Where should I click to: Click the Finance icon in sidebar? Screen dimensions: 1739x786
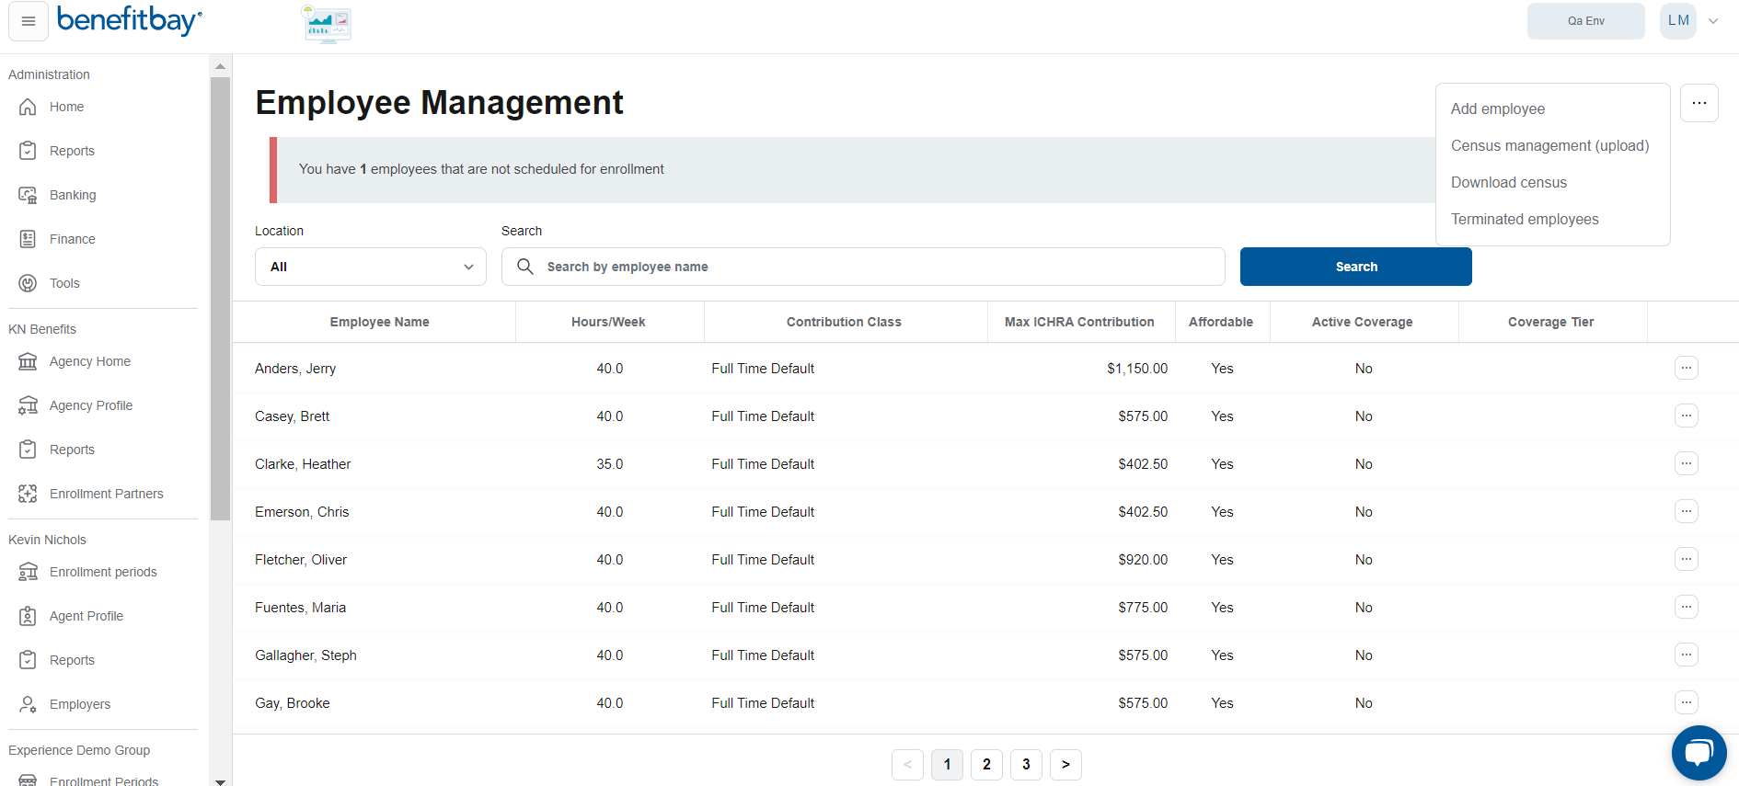[29, 239]
